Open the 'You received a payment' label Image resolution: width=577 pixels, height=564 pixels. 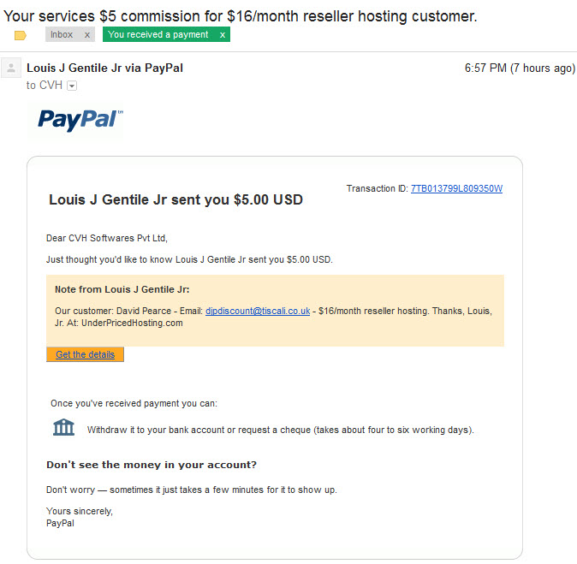pos(158,34)
